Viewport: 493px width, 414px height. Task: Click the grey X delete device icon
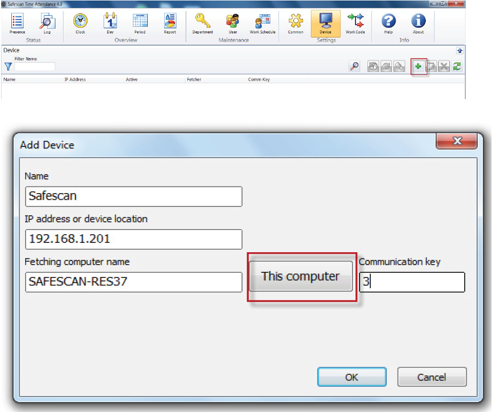pos(444,66)
